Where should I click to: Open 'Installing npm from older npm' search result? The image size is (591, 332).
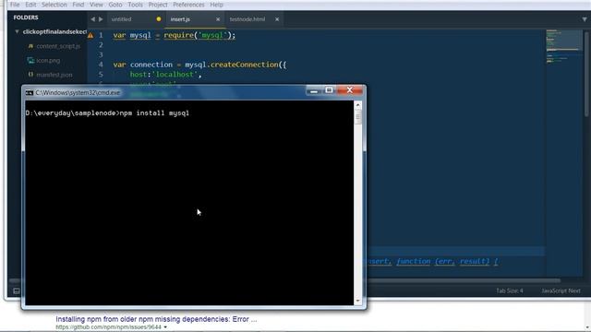pos(156,319)
